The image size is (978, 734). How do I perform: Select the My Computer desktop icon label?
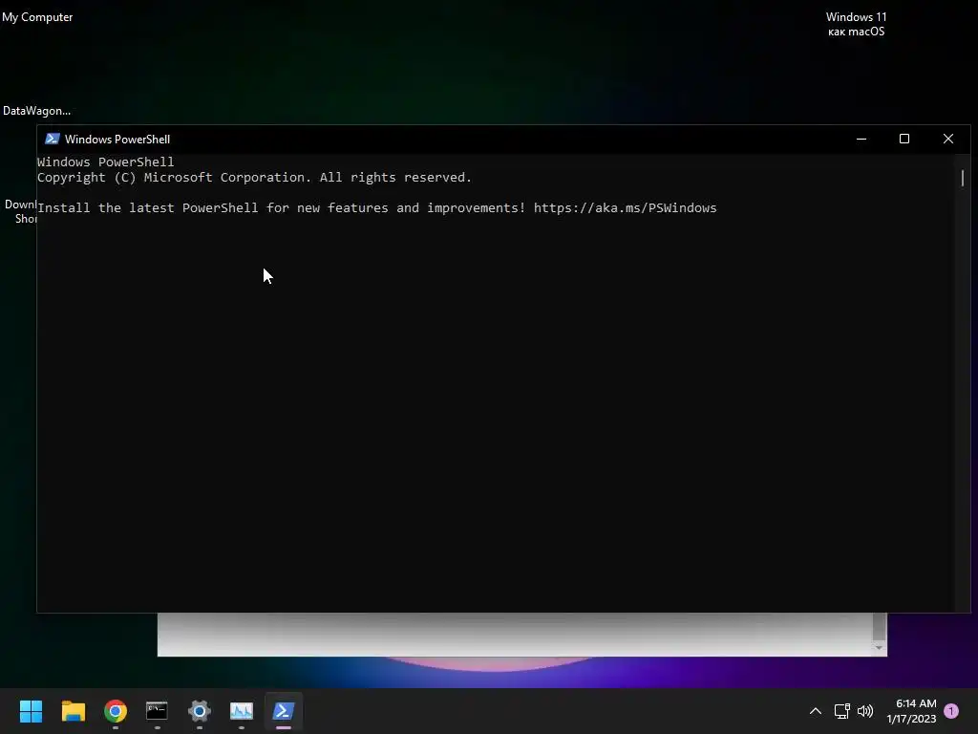tap(37, 17)
